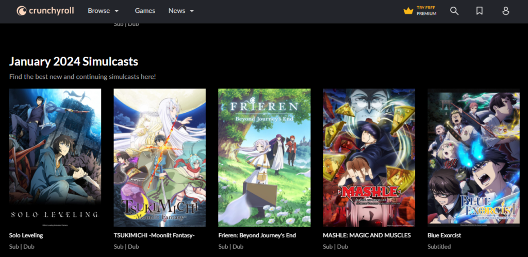Open the user account icon
The image size is (528, 257).
[505, 11]
